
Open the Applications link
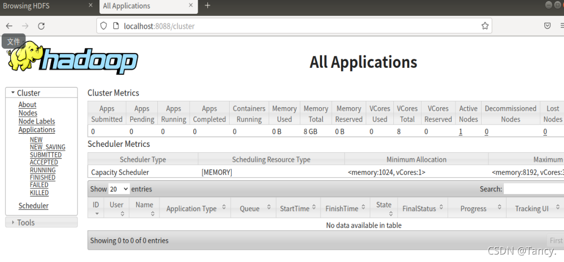coord(37,129)
